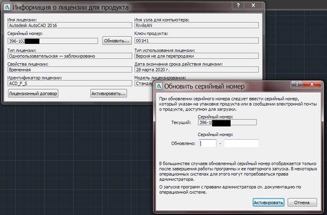Image resolution: width=327 pixels, height=215 pixels.
Task: Click the license identifier field ACD_F_S
Action: [70, 83]
